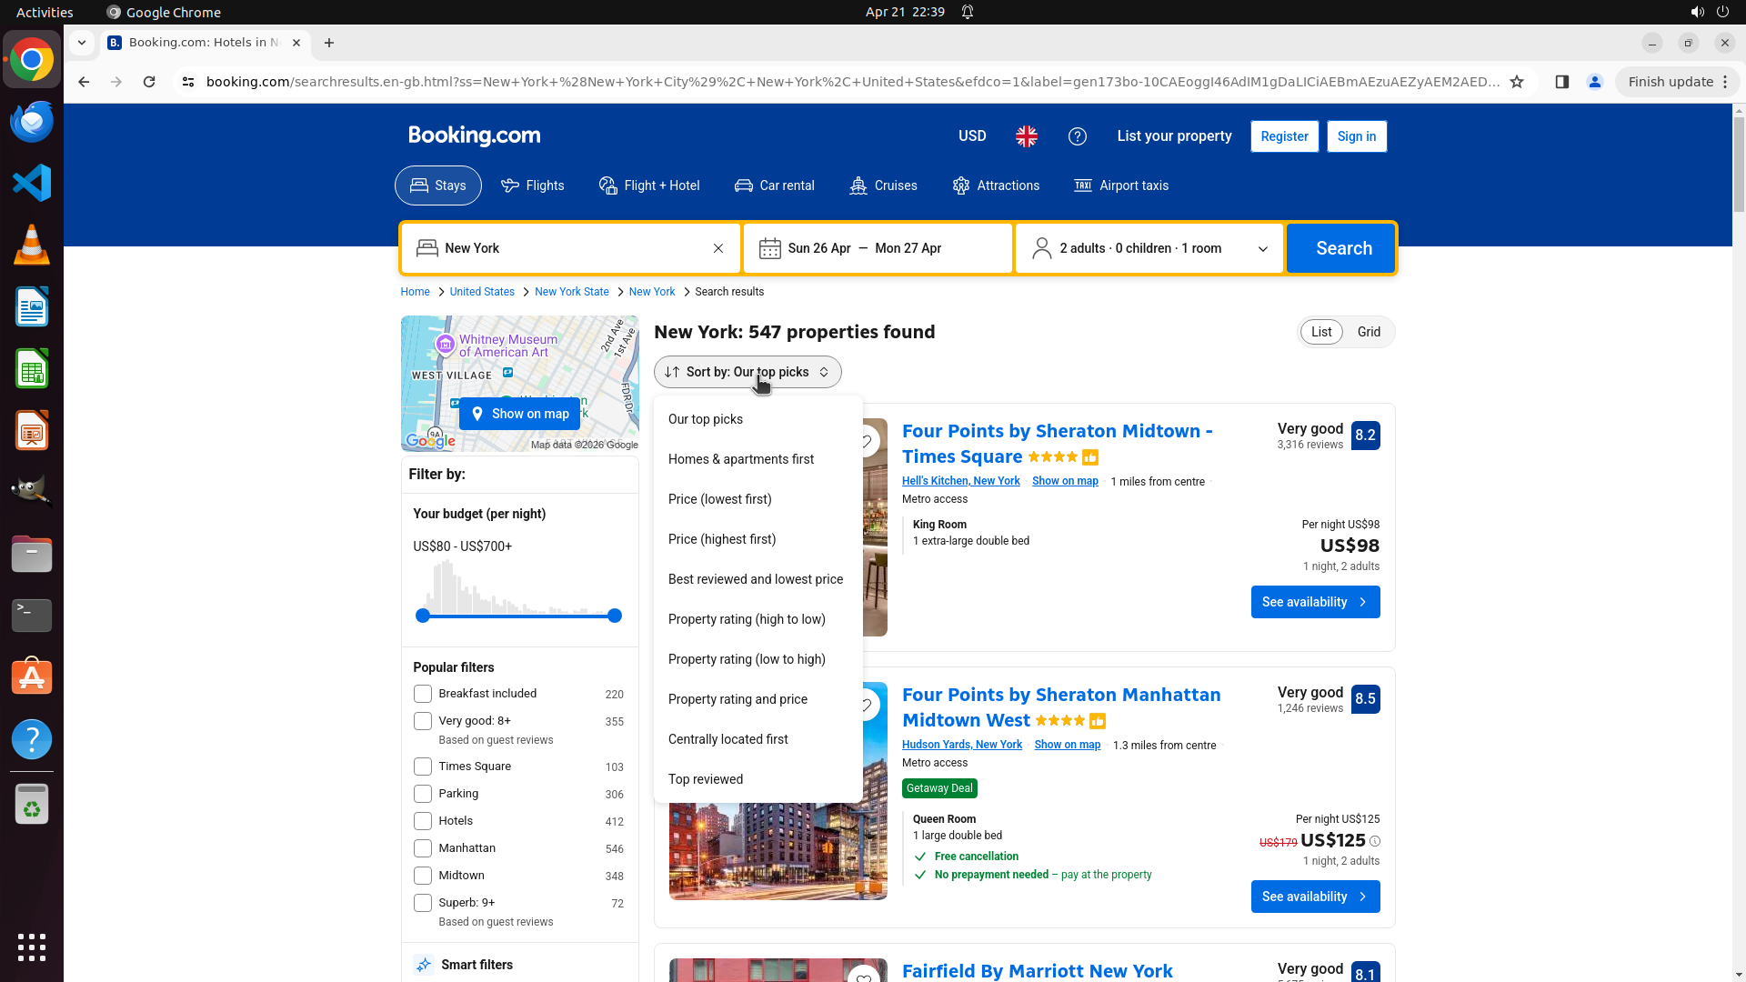The image size is (1746, 982).
Task: Select Top reviewed sort option
Action: click(x=705, y=779)
